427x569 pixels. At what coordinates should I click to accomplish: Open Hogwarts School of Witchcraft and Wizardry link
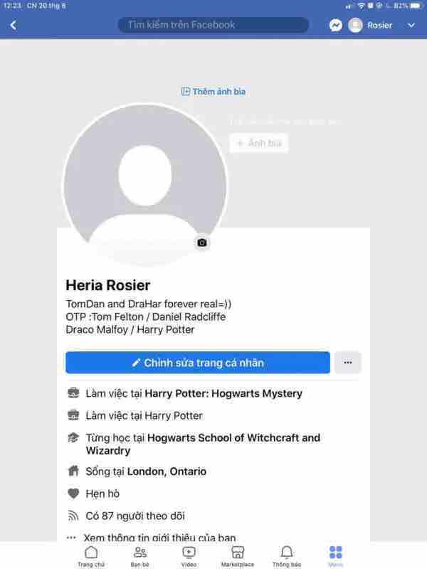[204, 444]
